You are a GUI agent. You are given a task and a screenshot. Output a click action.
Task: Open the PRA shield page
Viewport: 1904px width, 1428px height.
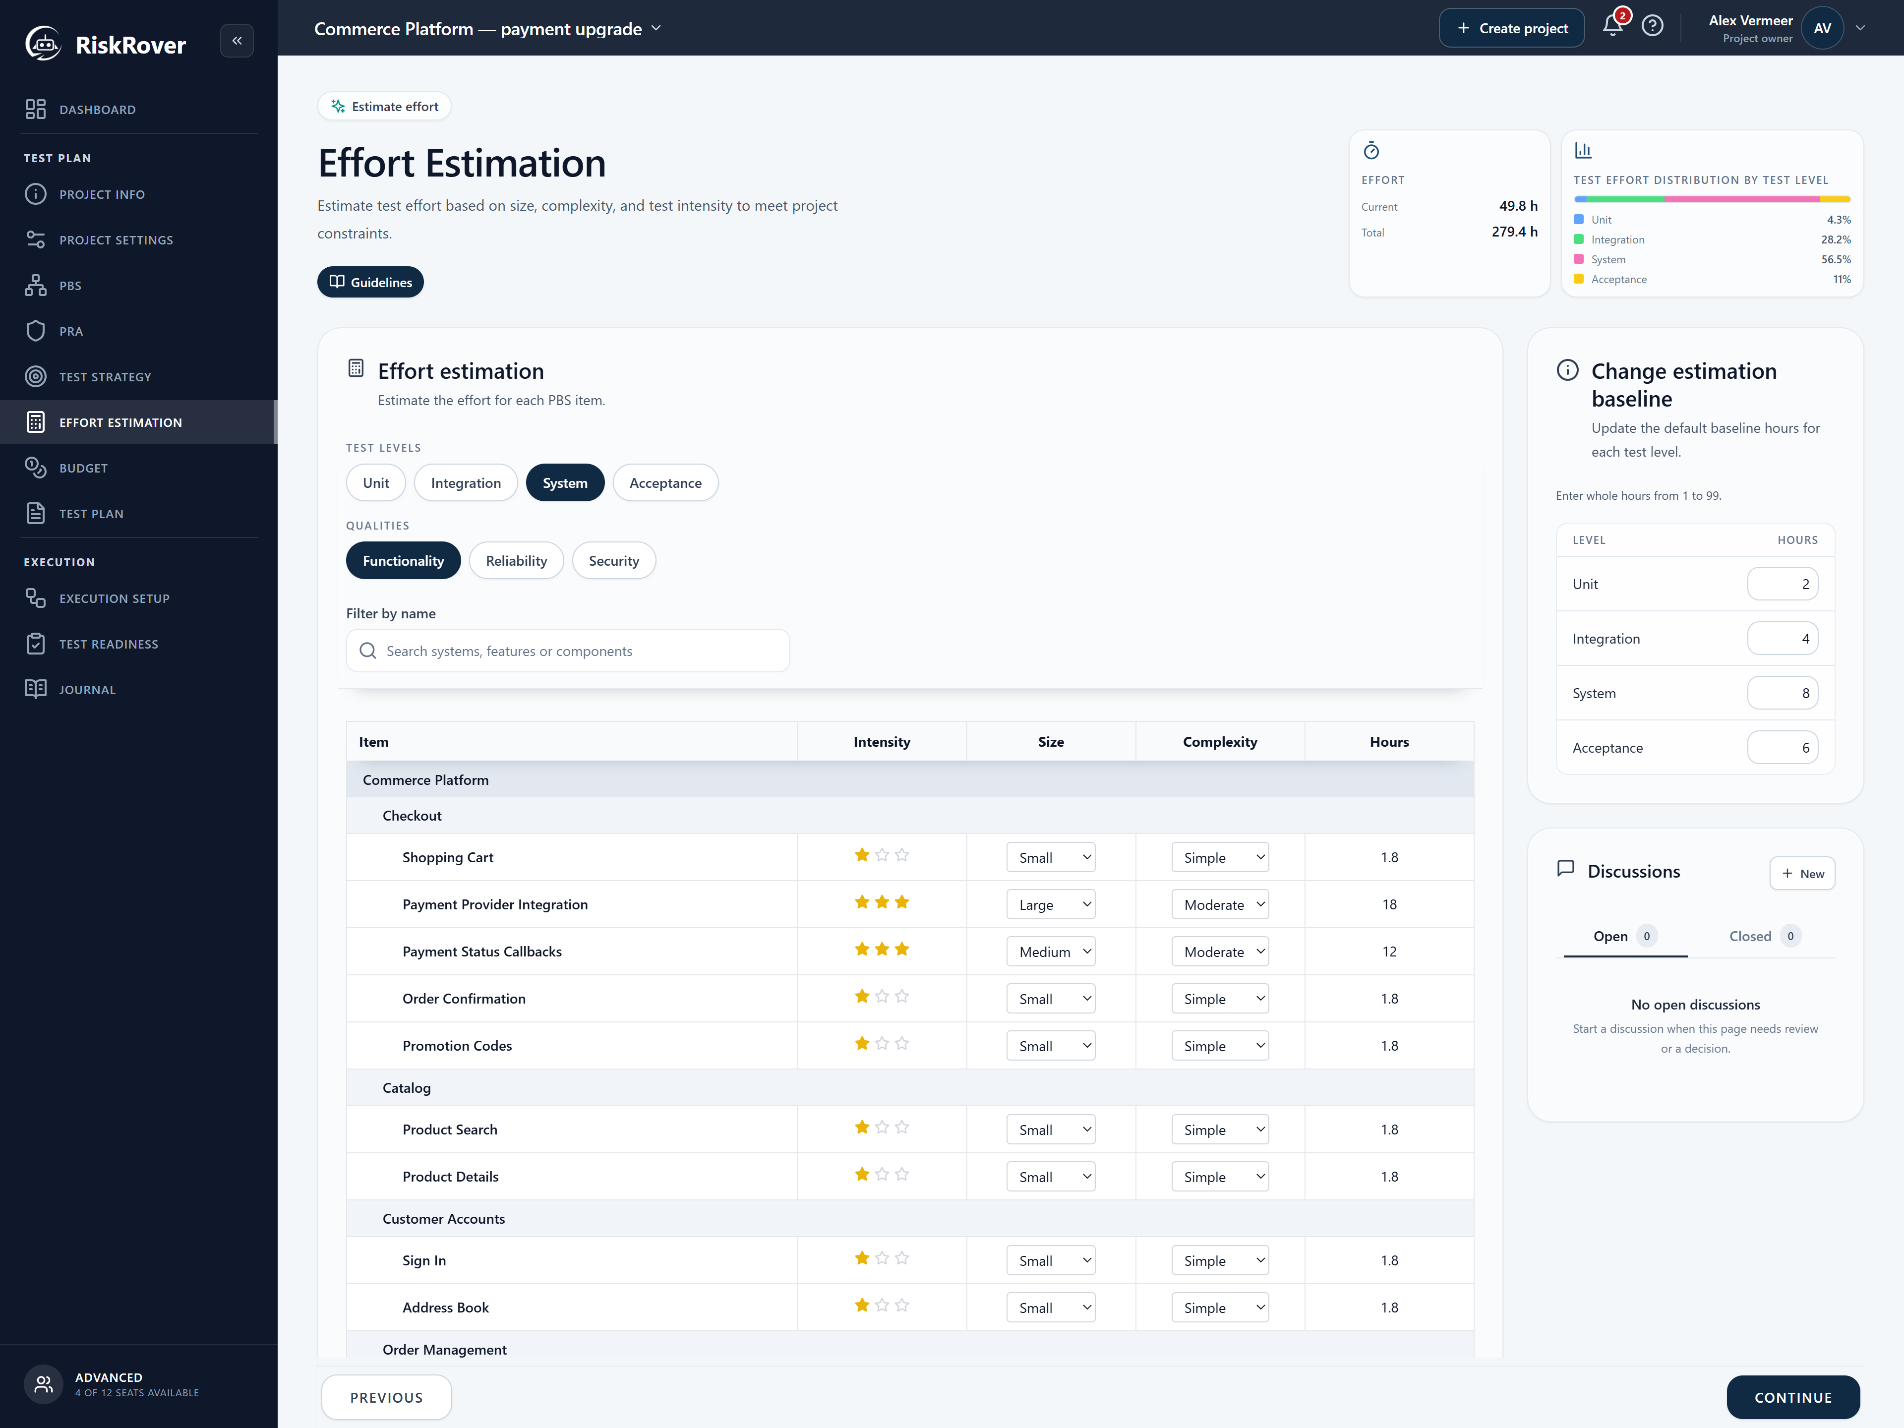tap(138, 331)
